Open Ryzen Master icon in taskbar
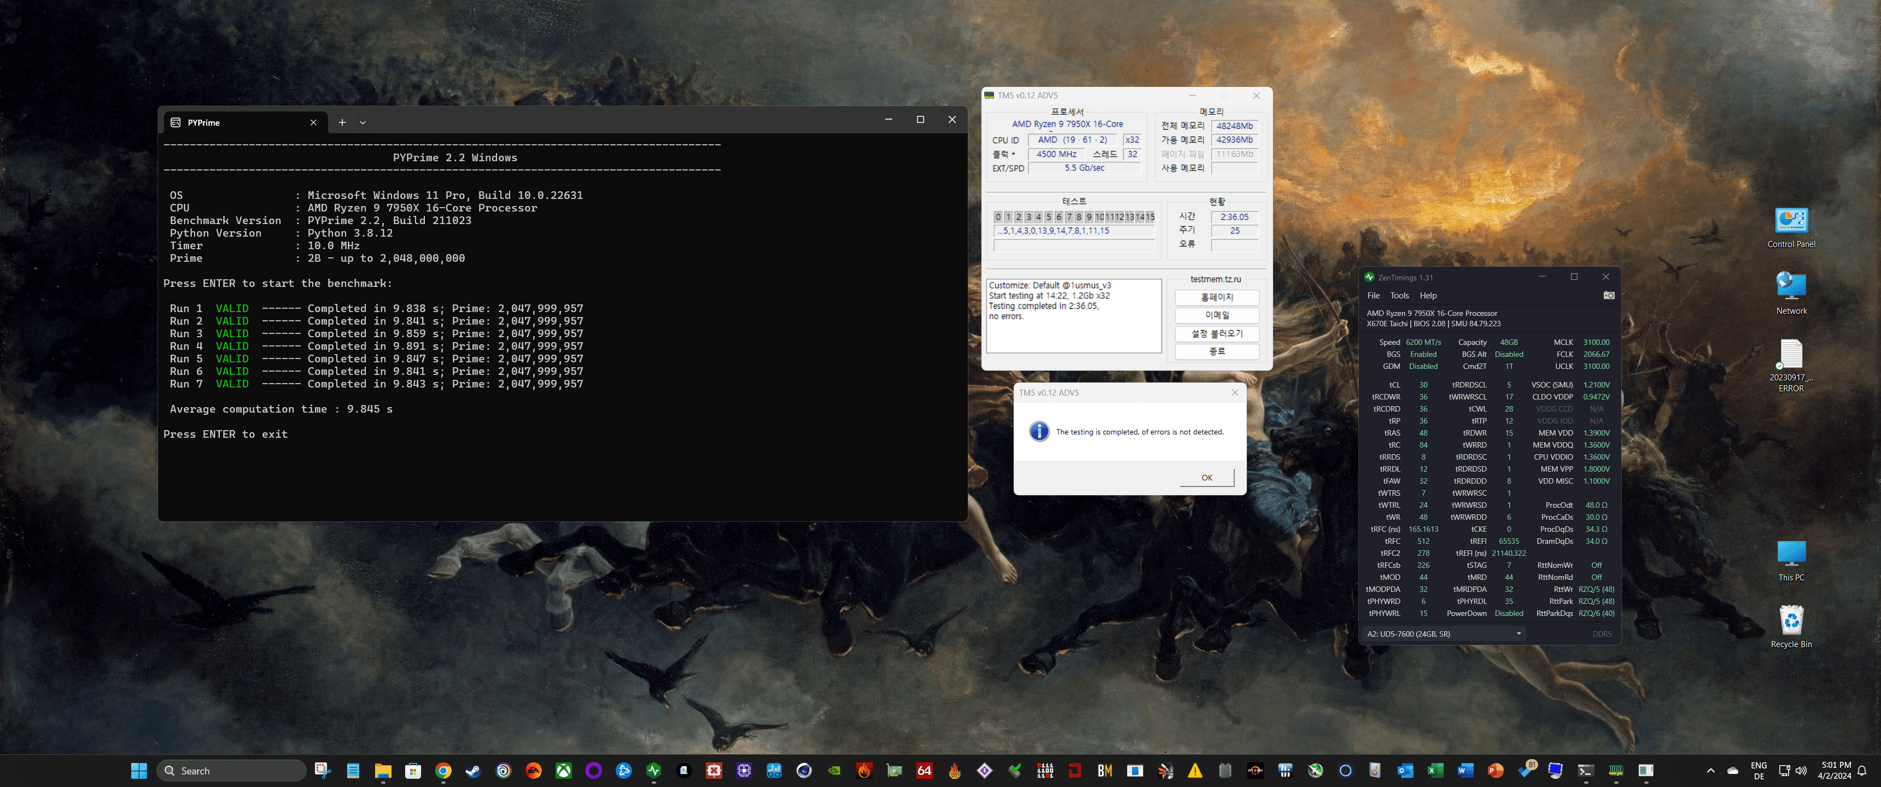 [1256, 771]
